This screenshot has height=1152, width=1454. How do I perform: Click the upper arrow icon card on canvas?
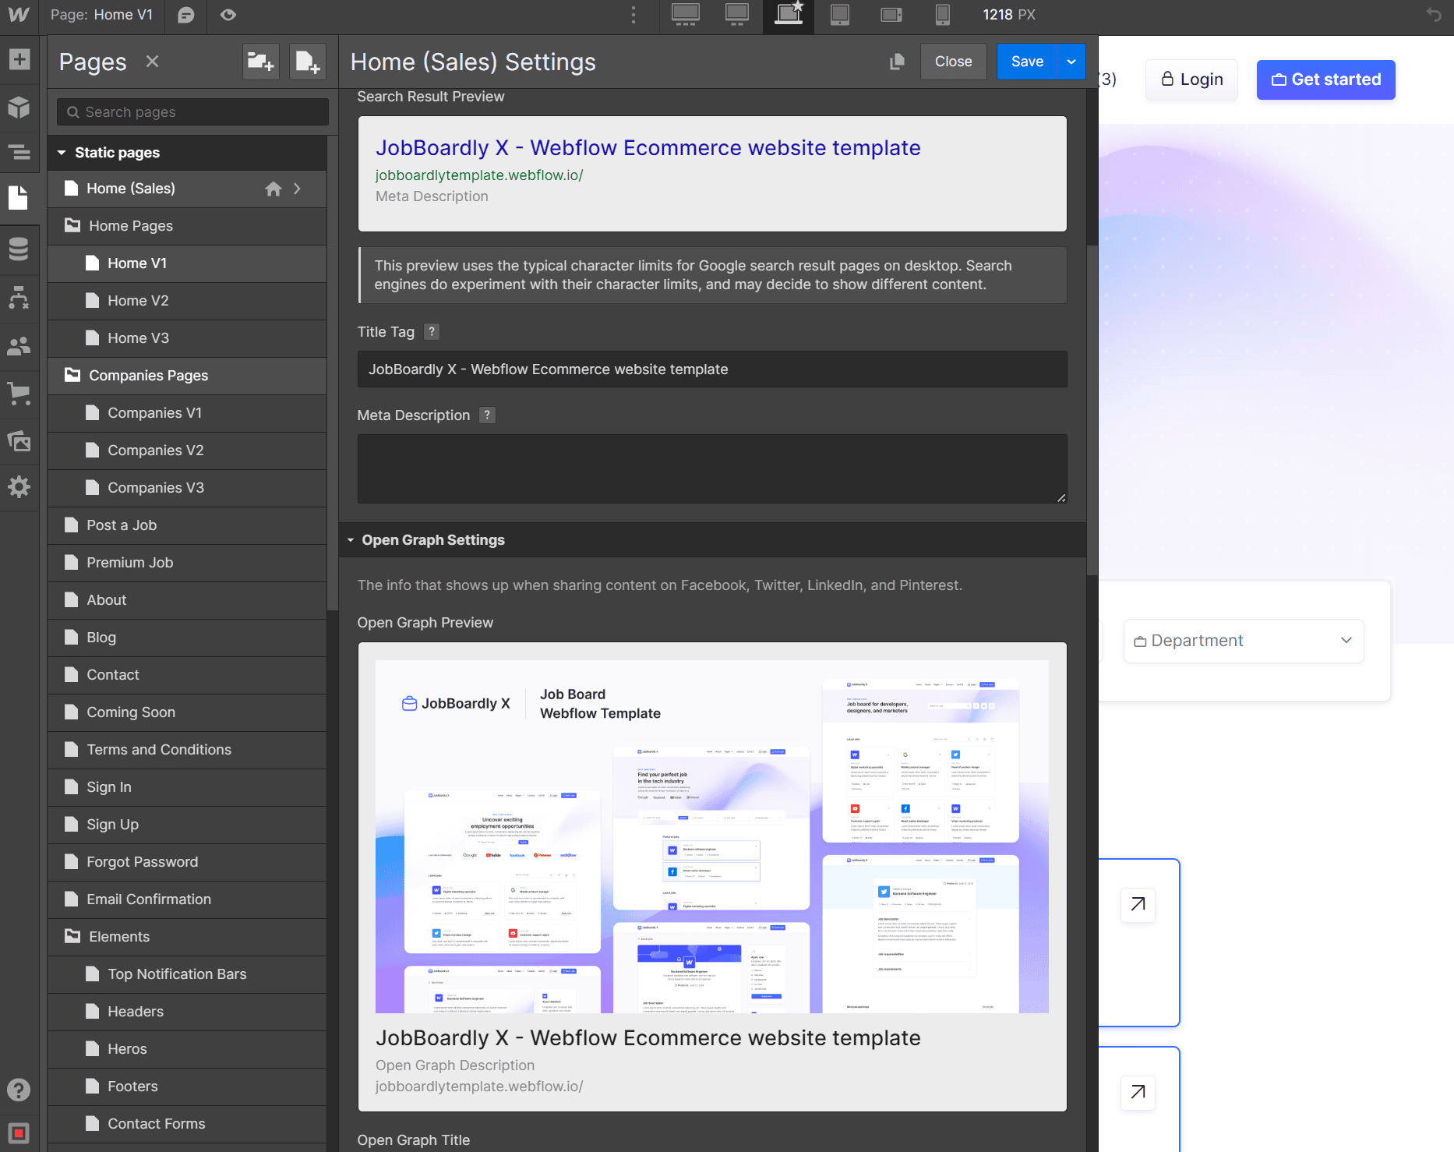tap(1138, 904)
